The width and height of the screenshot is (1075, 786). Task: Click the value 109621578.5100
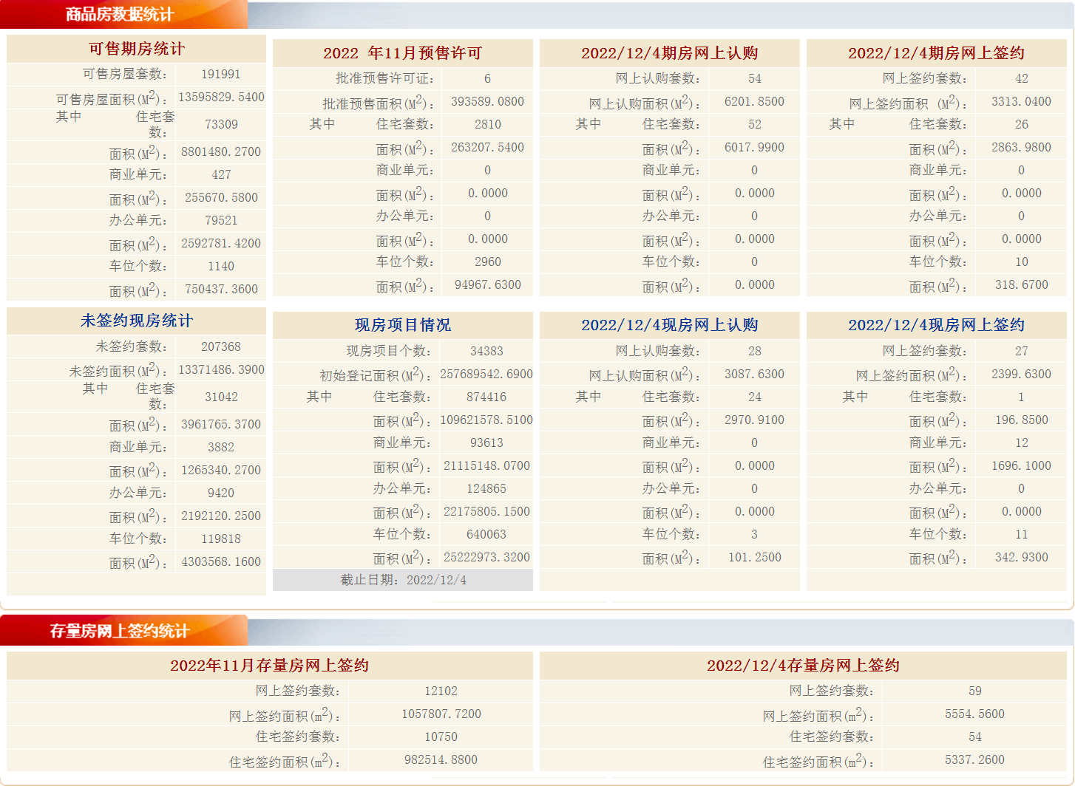tap(486, 420)
